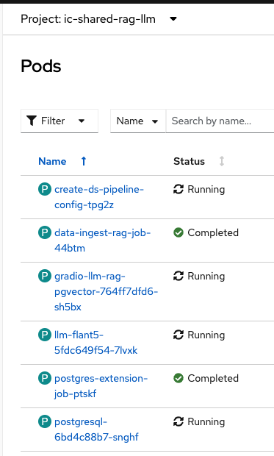Click Completed status text of data-ingest-rag-job
This screenshot has height=456, width=274.
click(x=213, y=233)
